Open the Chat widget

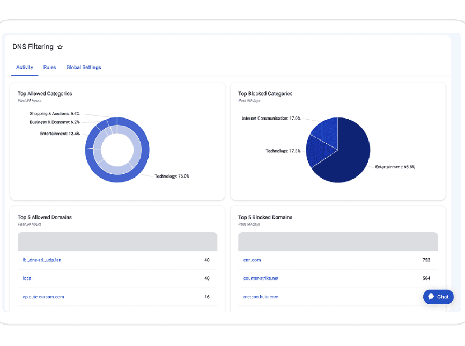pos(438,297)
